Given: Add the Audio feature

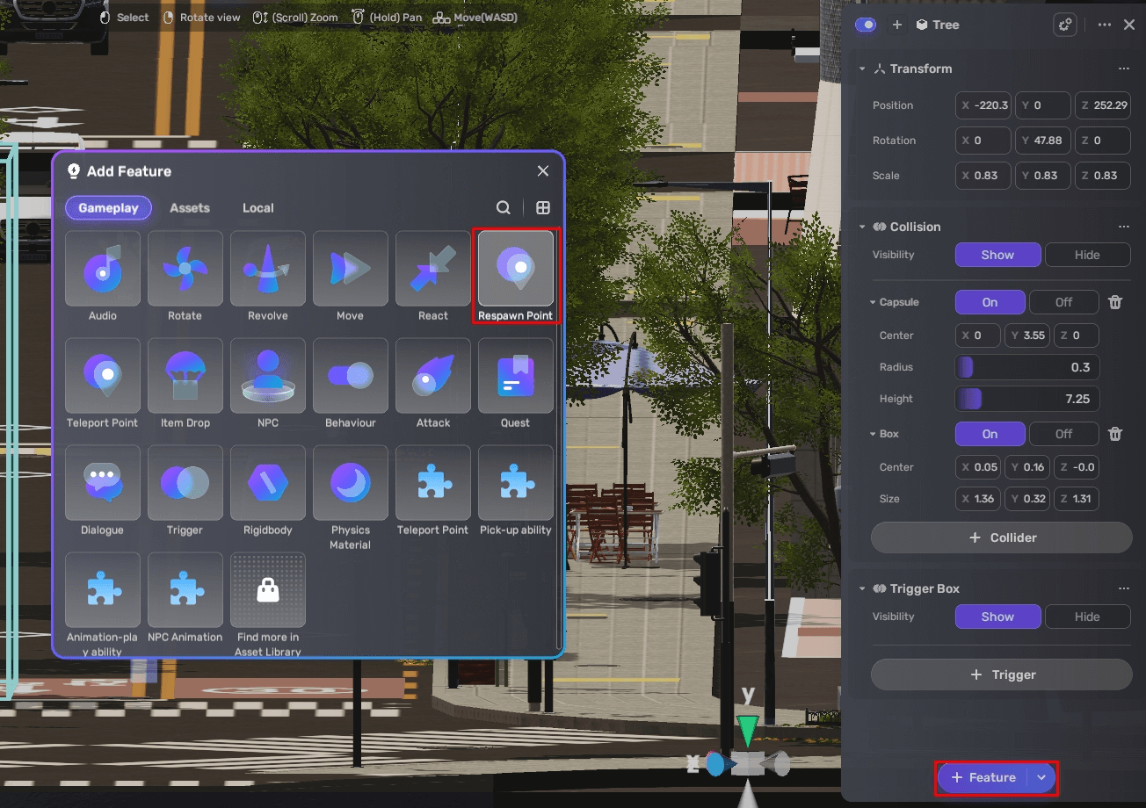Looking at the screenshot, I should pos(102,276).
